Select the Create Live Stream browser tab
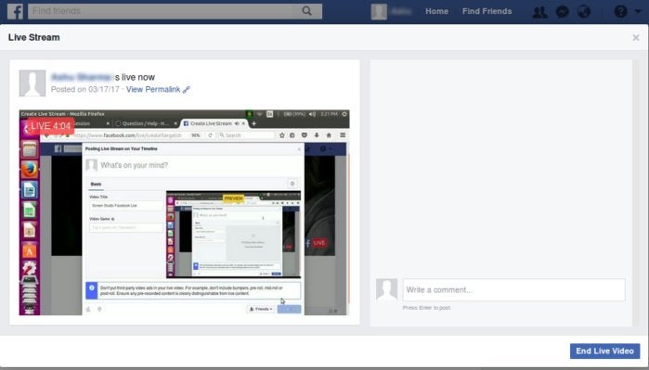 (214, 123)
